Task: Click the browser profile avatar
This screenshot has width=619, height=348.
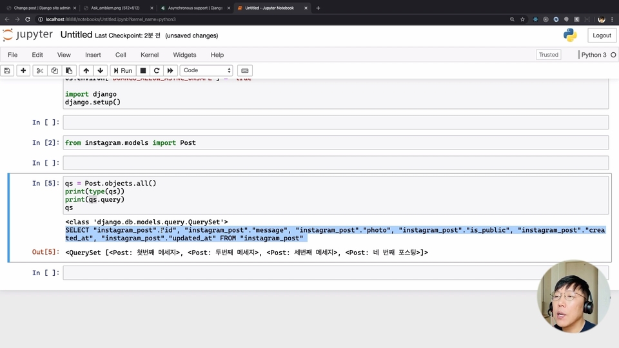Action: tap(602, 19)
